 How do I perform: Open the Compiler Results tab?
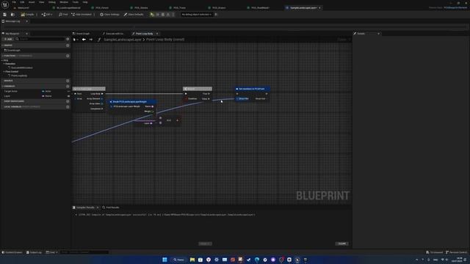tap(85, 208)
